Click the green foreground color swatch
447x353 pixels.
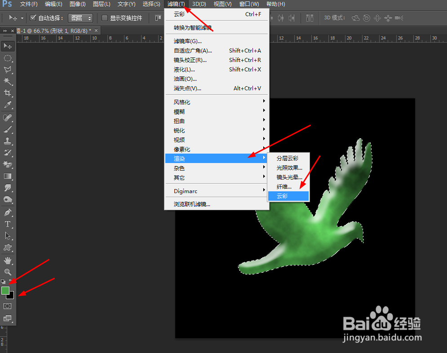pos(5,290)
